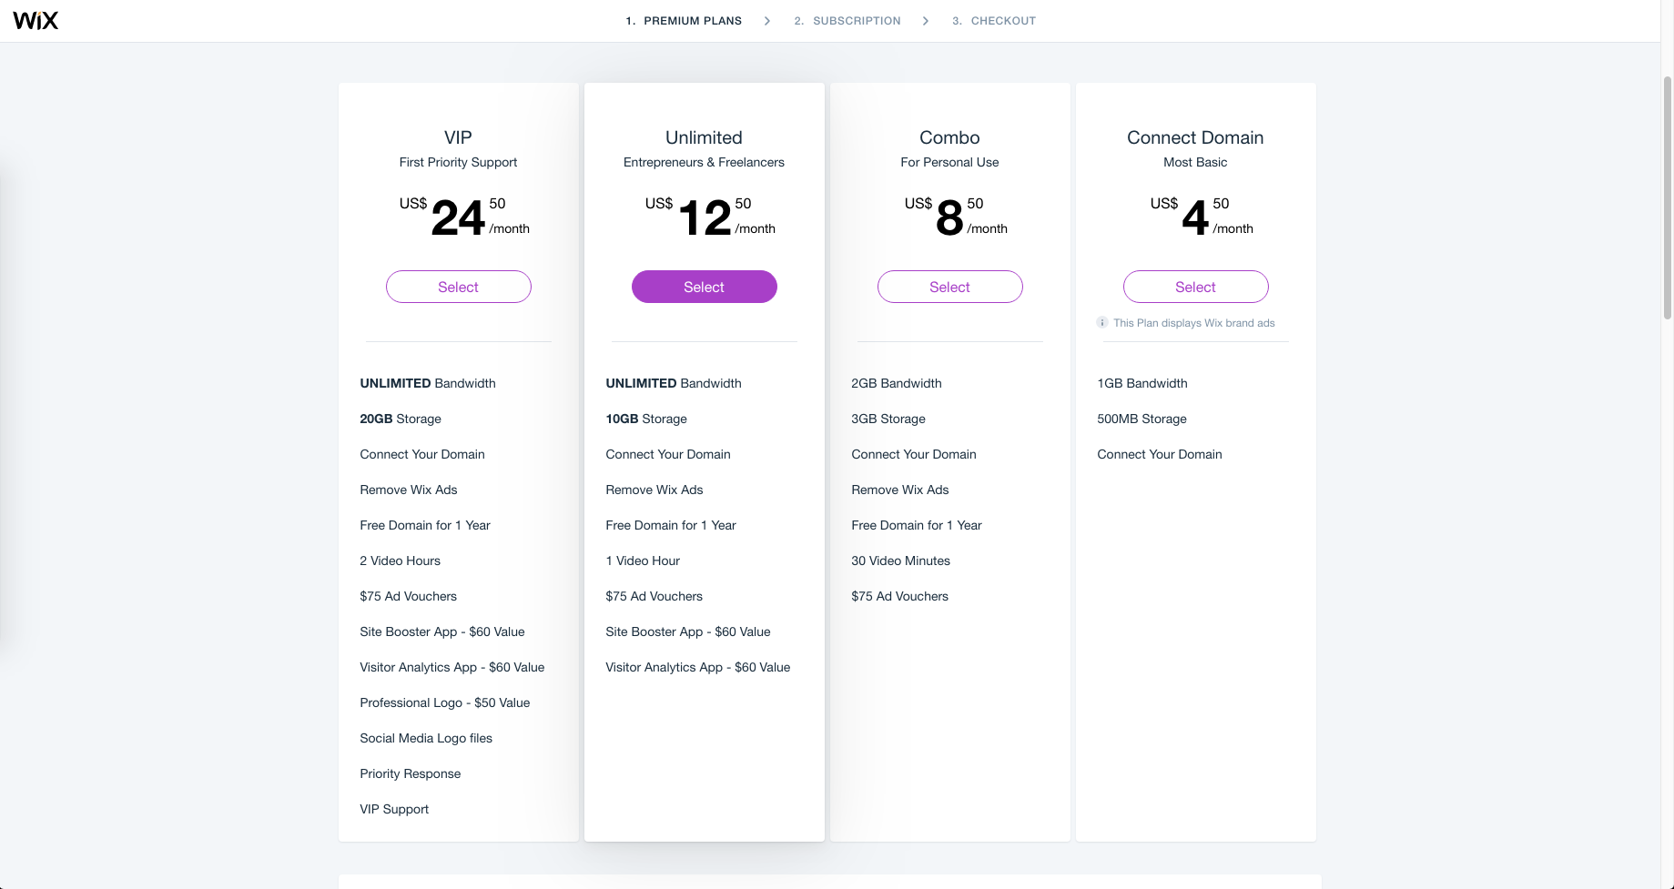Open the Premium Plans step
This screenshot has width=1674, height=889.
(684, 21)
